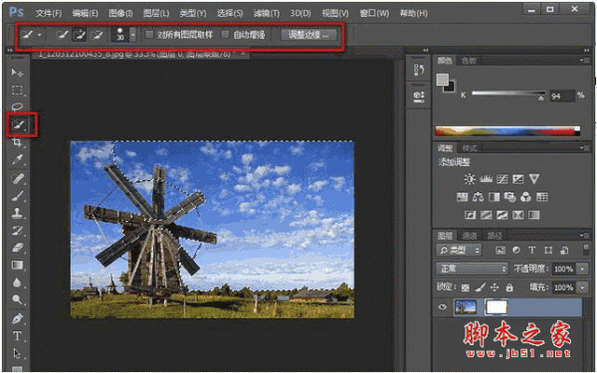Select the layer mask thumbnail
This screenshot has width=597, height=373.
click(497, 306)
